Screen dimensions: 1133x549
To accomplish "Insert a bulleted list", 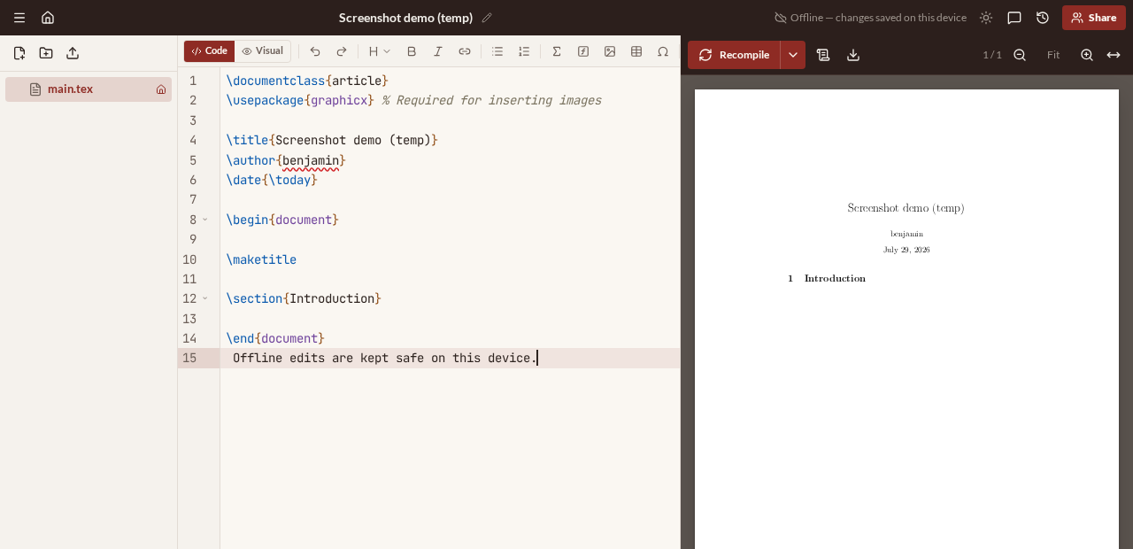I will point(497,51).
